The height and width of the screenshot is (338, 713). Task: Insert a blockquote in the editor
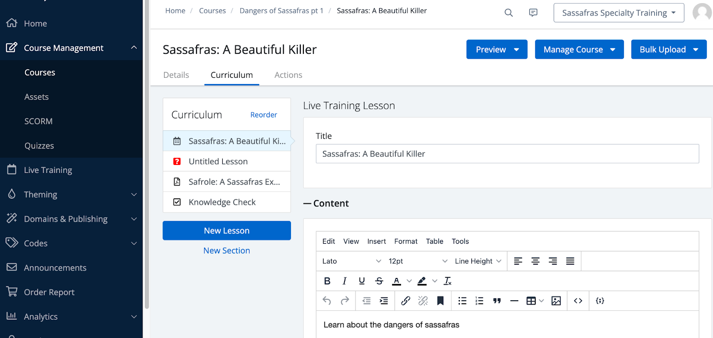pyautogui.click(x=497, y=301)
